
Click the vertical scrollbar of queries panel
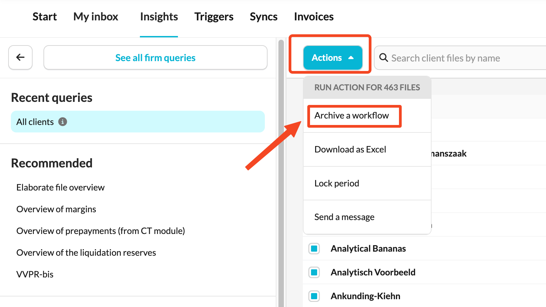[x=281, y=170]
